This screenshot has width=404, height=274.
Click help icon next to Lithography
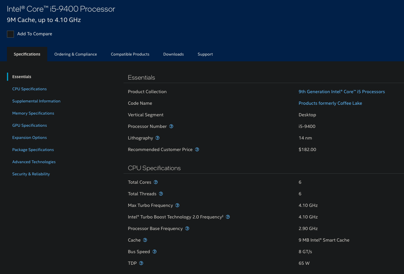157,138
